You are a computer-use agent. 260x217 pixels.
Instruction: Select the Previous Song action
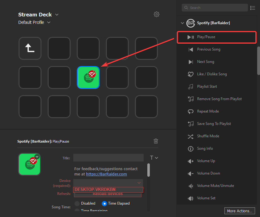pyautogui.click(x=217, y=50)
